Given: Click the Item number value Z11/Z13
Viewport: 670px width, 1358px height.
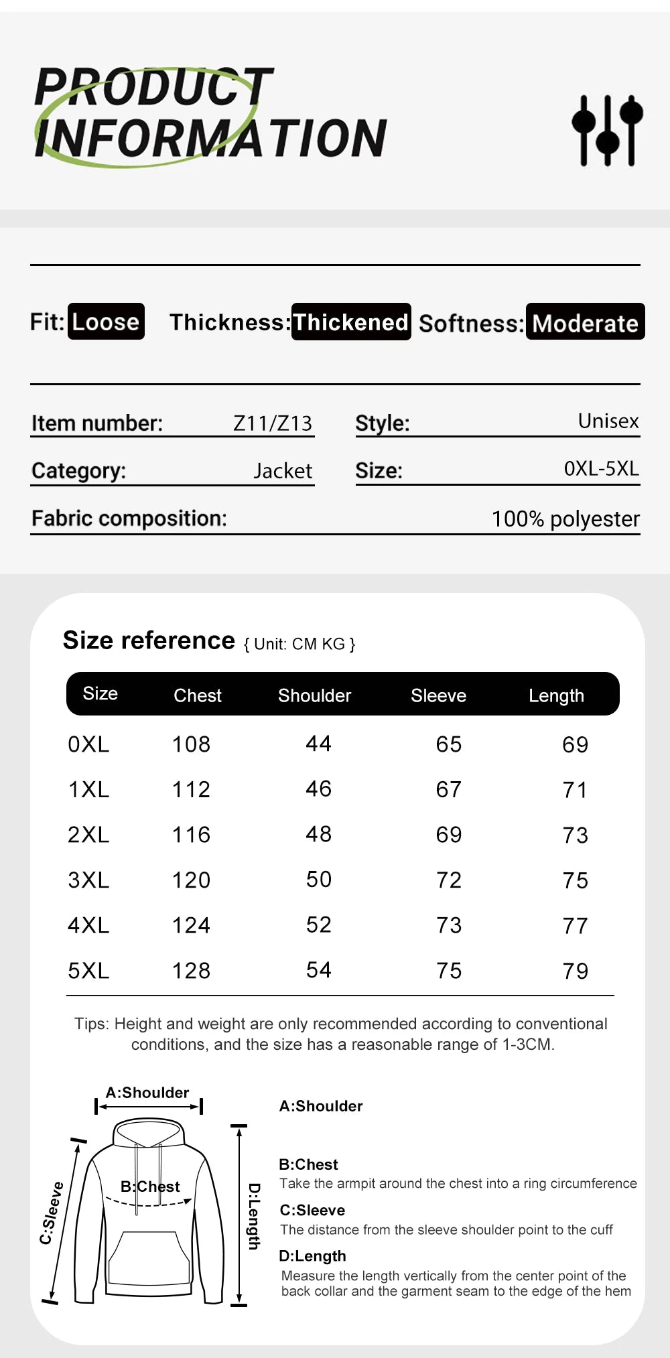Looking at the screenshot, I should tap(273, 423).
